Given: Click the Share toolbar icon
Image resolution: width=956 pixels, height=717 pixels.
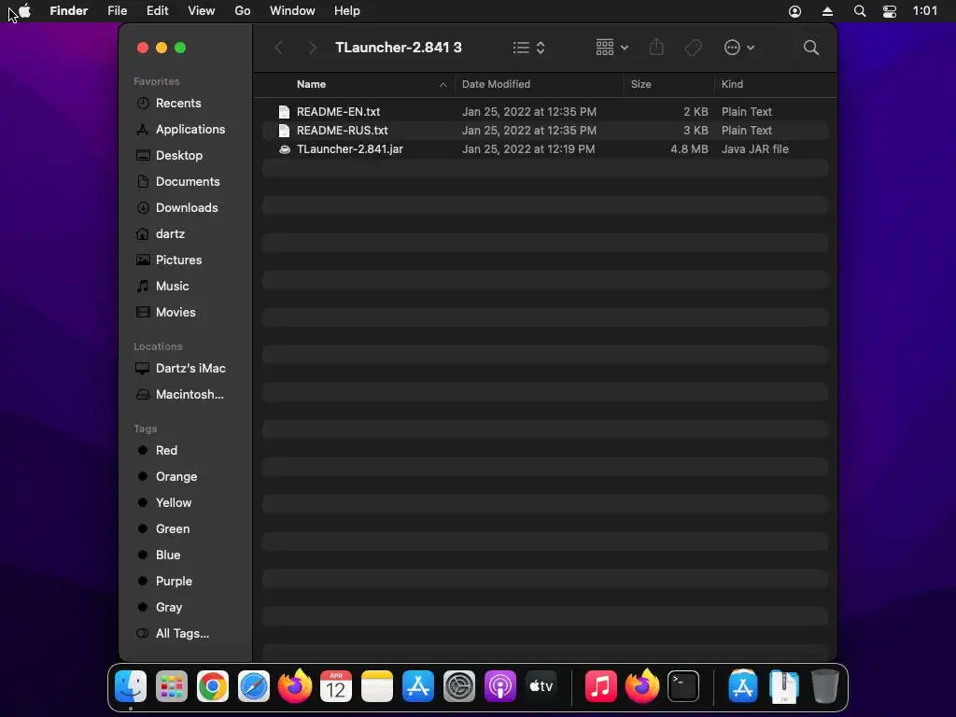Looking at the screenshot, I should 656,48.
